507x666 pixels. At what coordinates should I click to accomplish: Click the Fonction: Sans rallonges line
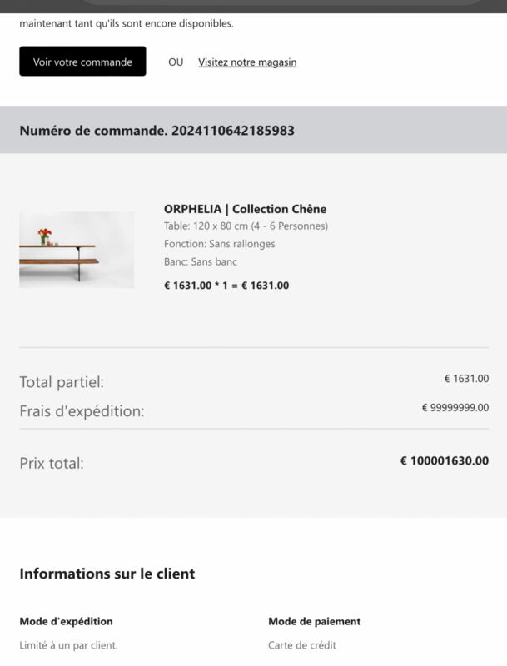[x=220, y=244]
